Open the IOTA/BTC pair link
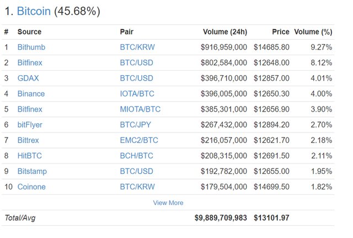The image size is (353, 238). [137, 94]
